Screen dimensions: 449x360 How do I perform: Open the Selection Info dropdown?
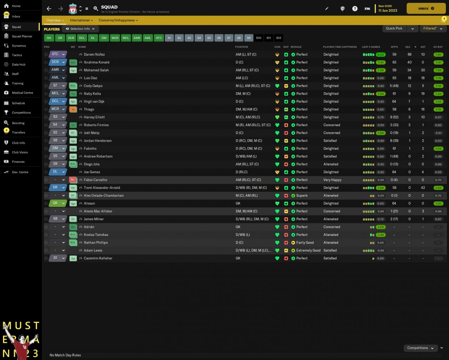80,29
